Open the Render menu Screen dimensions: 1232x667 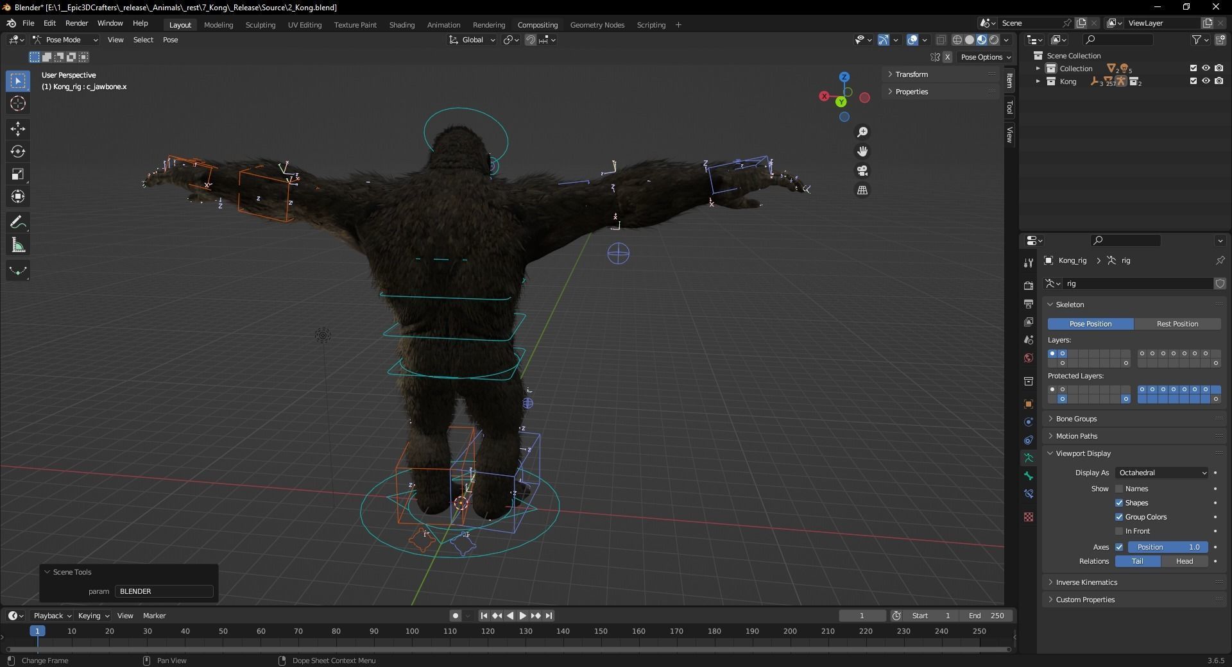[x=76, y=23]
